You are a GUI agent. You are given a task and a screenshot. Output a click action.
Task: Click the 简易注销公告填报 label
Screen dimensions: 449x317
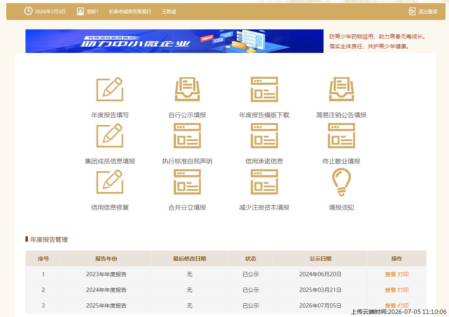point(341,115)
